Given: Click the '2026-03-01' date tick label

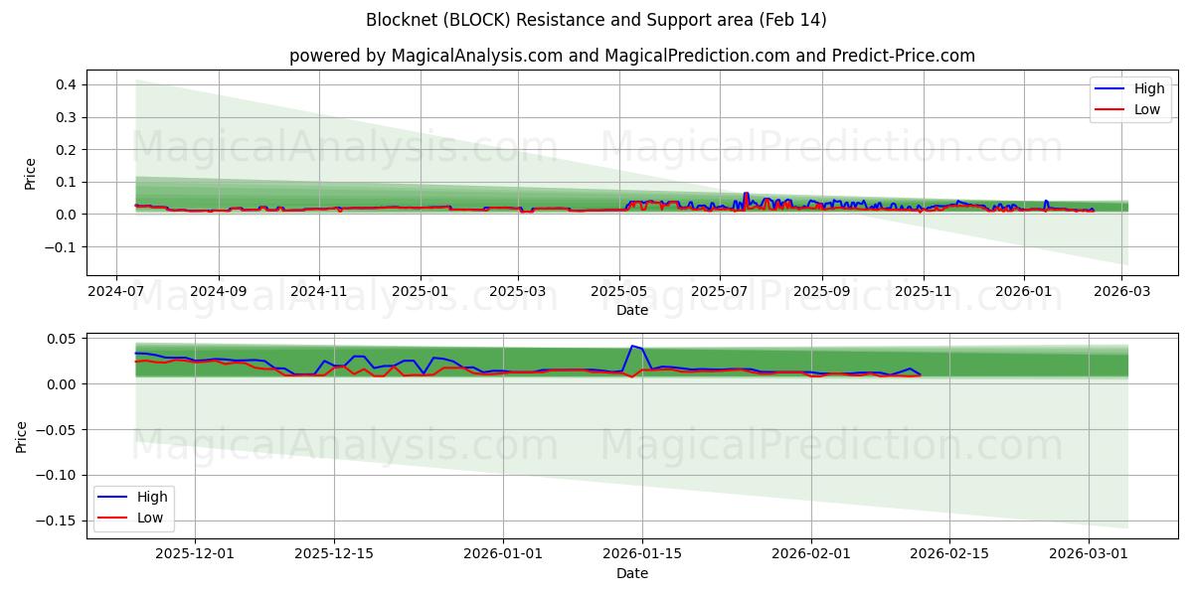Looking at the screenshot, I should pyautogui.click(x=1090, y=555).
